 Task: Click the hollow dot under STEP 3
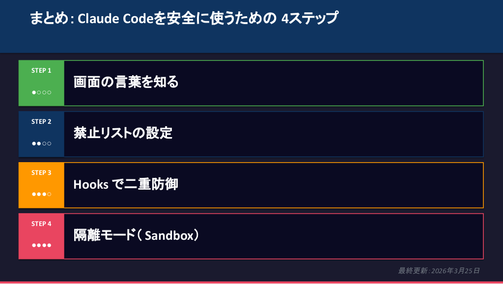[49, 194]
